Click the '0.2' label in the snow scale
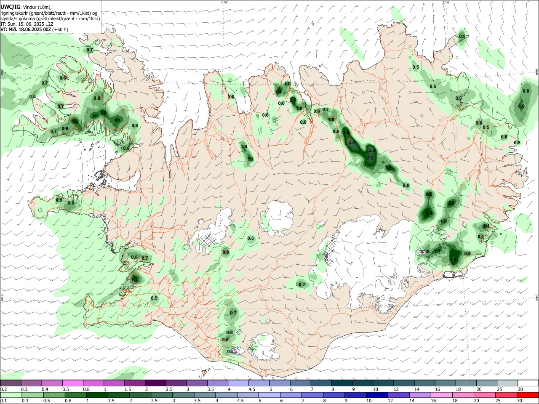Image resolution: width=539 pixels, height=404 pixels. 3,389
